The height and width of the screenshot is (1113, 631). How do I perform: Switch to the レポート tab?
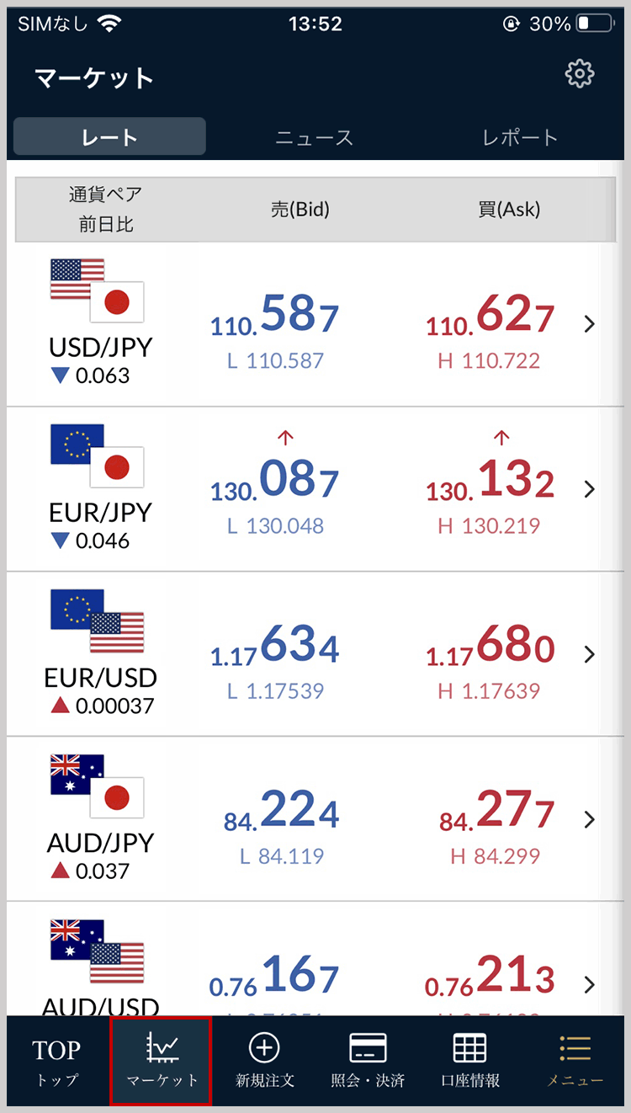(x=520, y=137)
